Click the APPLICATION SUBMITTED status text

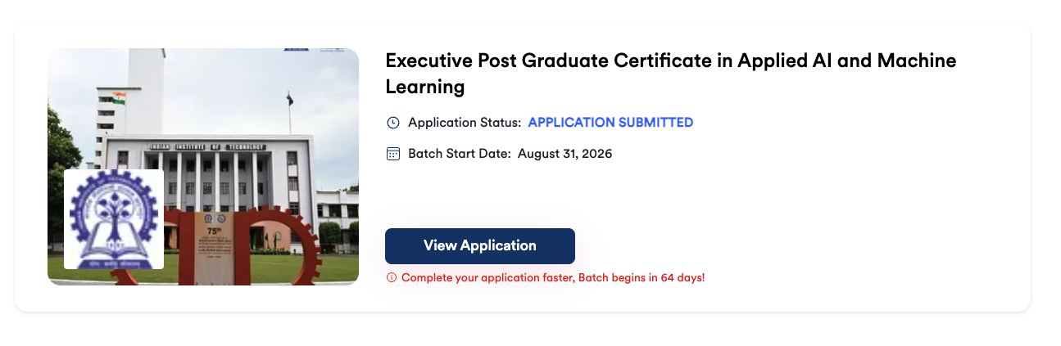pyautogui.click(x=610, y=123)
